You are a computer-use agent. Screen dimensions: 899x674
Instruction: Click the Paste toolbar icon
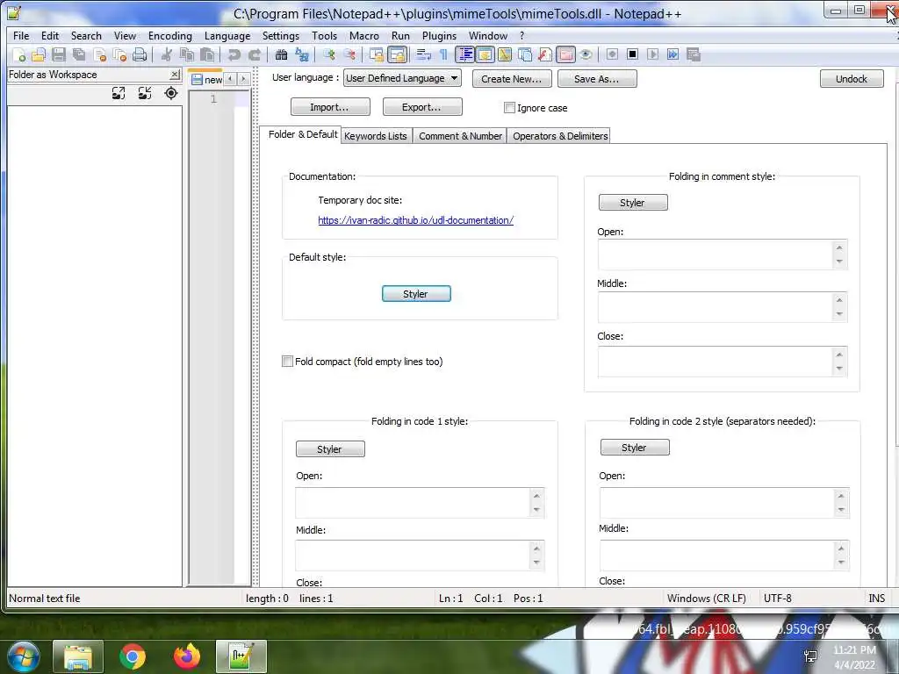pyautogui.click(x=207, y=54)
